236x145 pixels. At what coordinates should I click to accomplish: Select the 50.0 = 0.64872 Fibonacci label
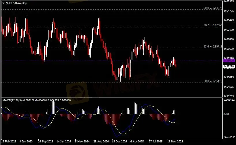pyautogui.click(x=213, y=8)
